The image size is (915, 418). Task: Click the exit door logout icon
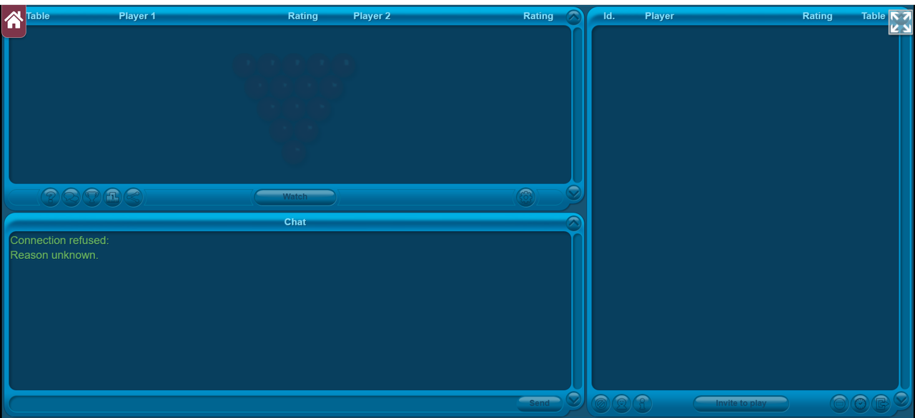tap(881, 404)
